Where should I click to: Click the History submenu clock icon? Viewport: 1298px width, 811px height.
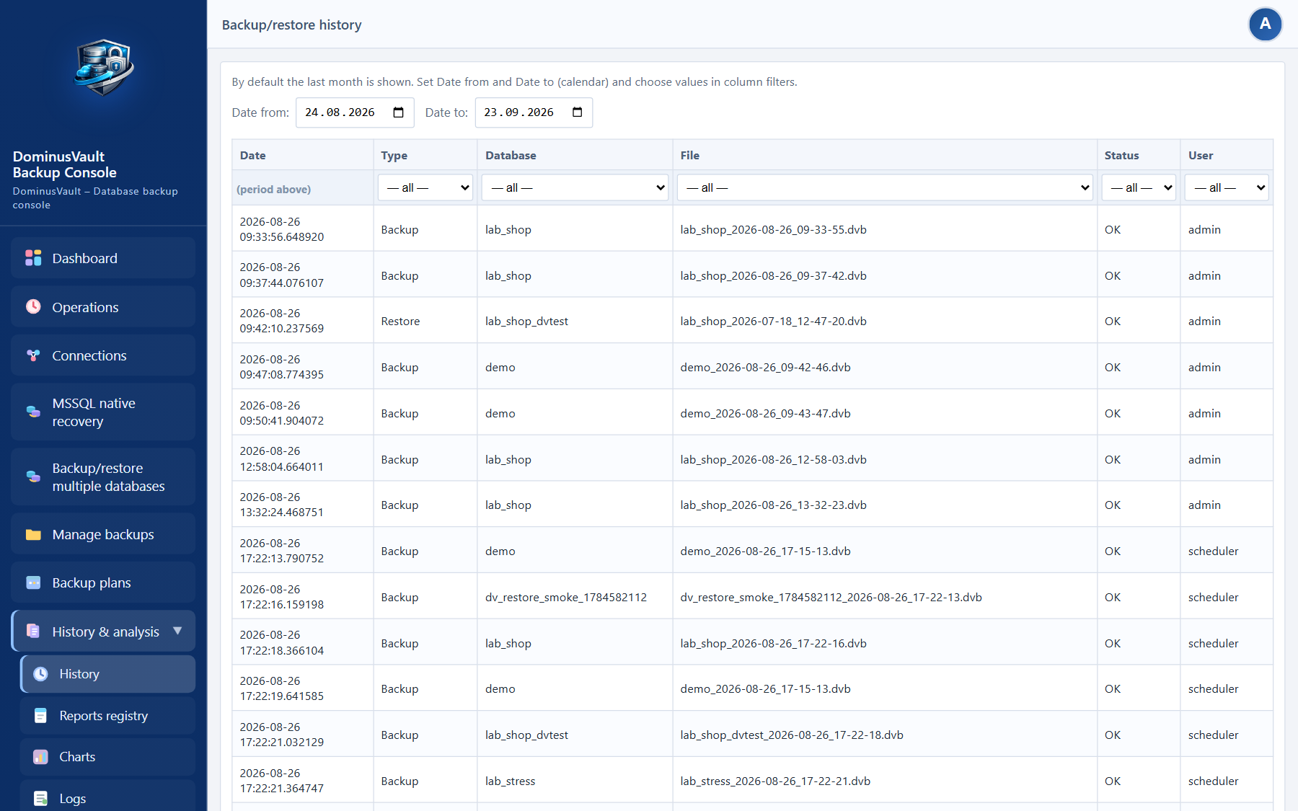coord(41,674)
